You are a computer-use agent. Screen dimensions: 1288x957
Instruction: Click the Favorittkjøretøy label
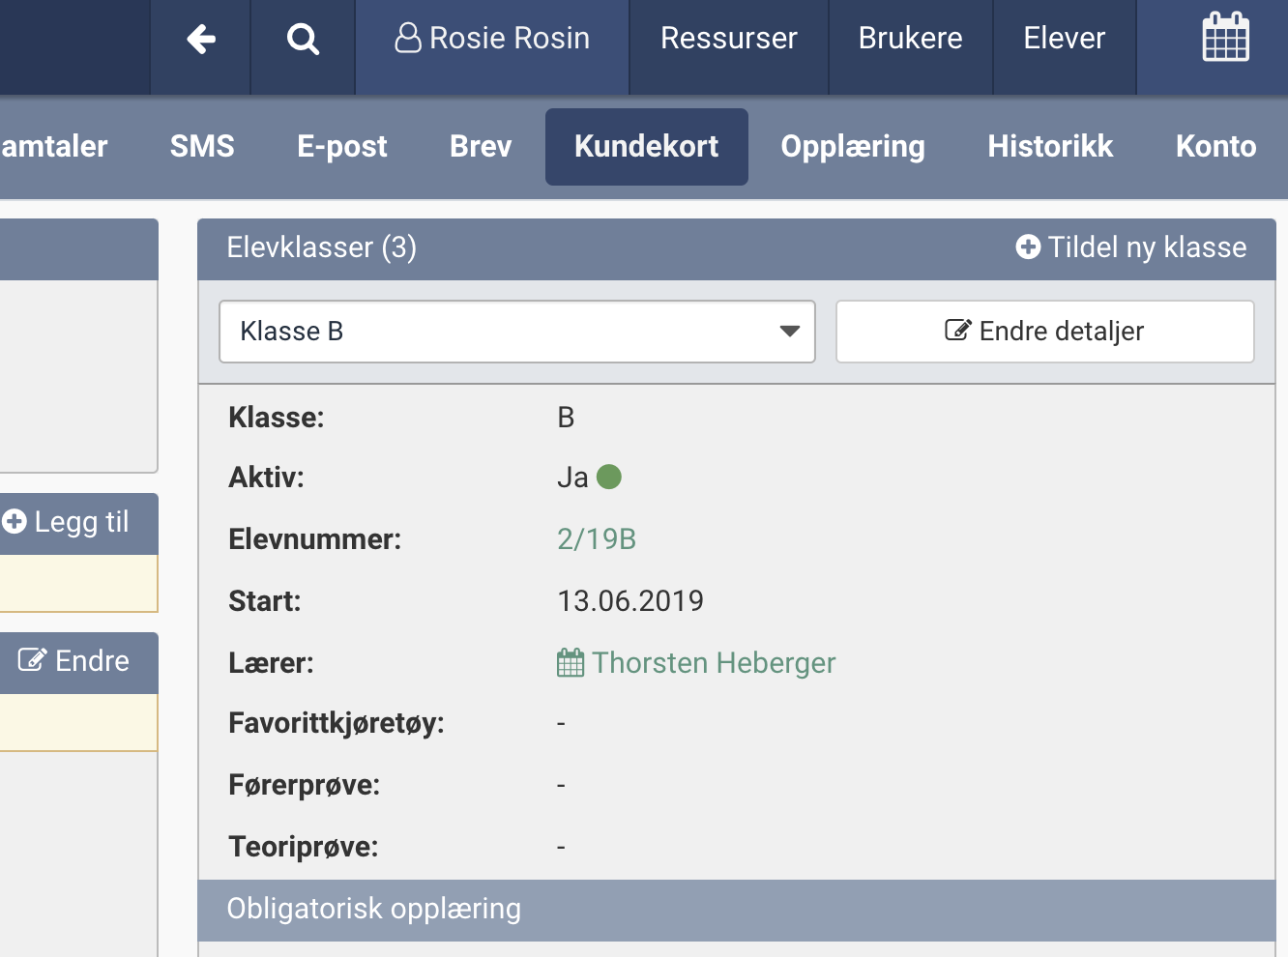337,723
